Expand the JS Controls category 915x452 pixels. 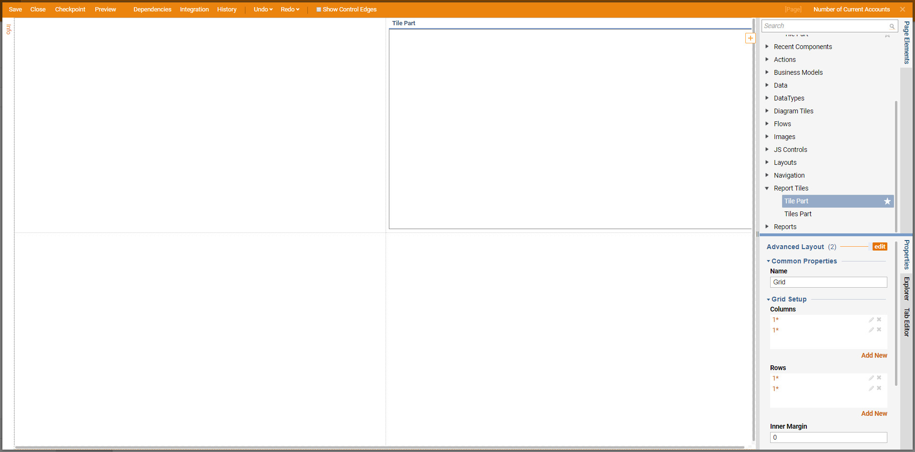[x=767, y=150]
